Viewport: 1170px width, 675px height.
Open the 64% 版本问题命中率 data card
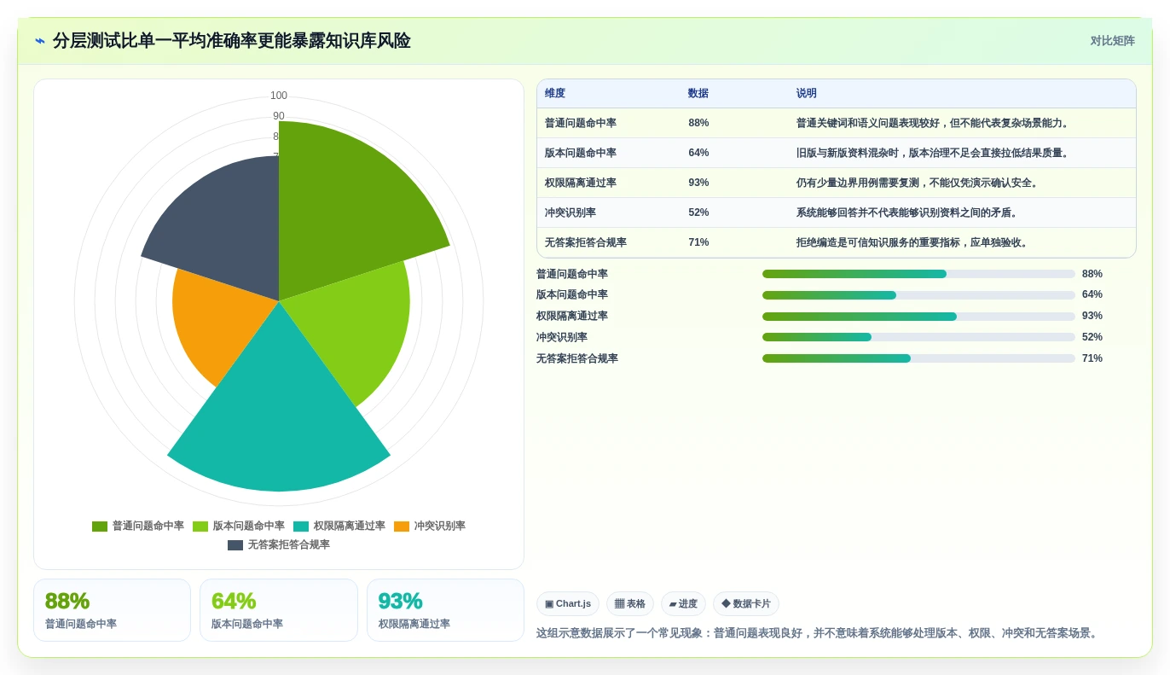pos(279,610)
